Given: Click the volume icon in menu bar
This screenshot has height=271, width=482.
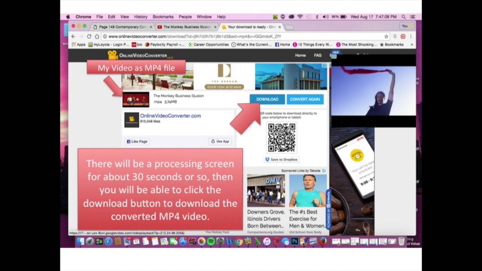Looking at the screenshot, I should 325,17.
